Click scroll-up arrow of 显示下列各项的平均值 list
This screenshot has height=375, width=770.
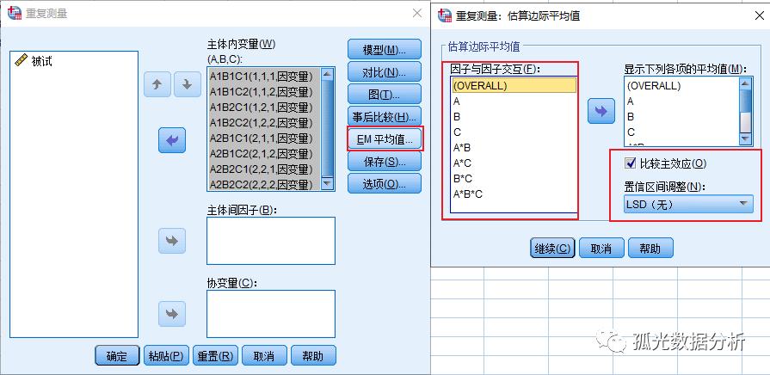pyautogui.click(x=745, y=83)
